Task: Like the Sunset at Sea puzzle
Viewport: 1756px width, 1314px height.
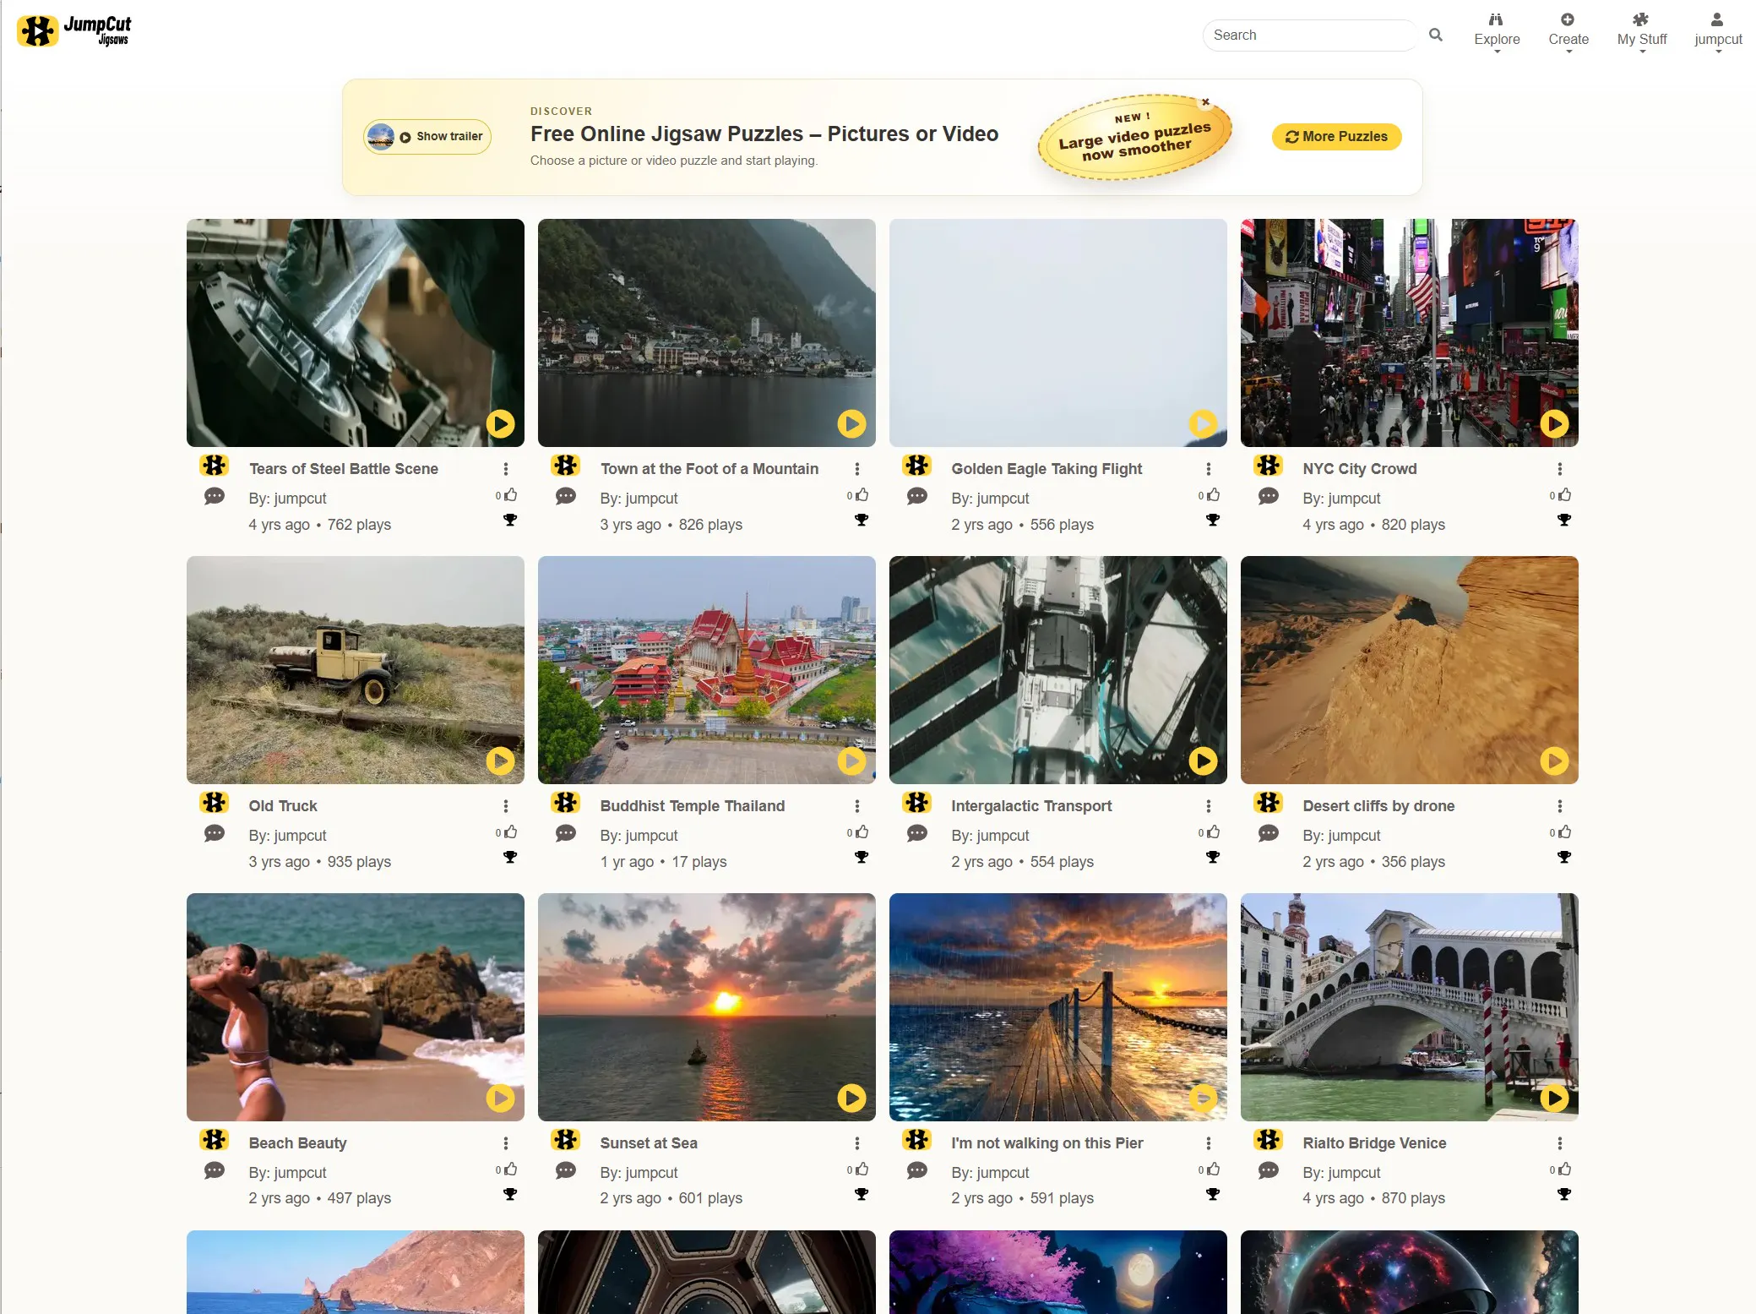Action: pos(862,1169)
